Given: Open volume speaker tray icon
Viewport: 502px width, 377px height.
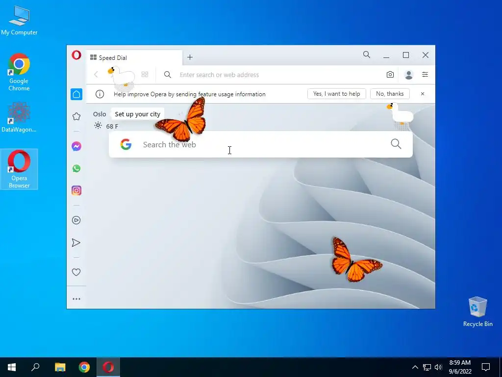Looking at the screenshot, I should [x=438, y=367].
